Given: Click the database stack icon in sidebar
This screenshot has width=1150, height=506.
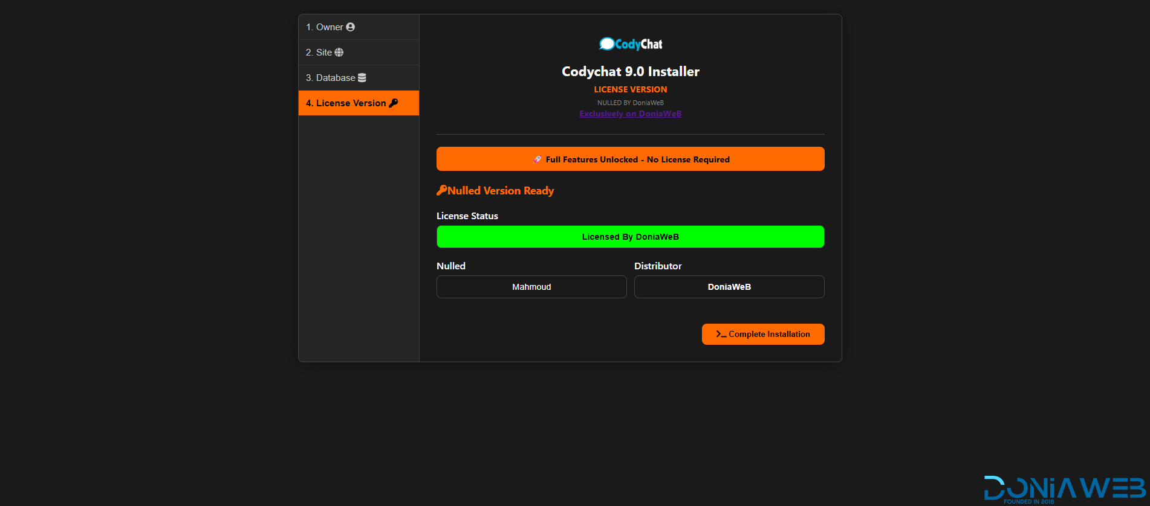Looking at the screenshot, I should (x=362, y=78).
